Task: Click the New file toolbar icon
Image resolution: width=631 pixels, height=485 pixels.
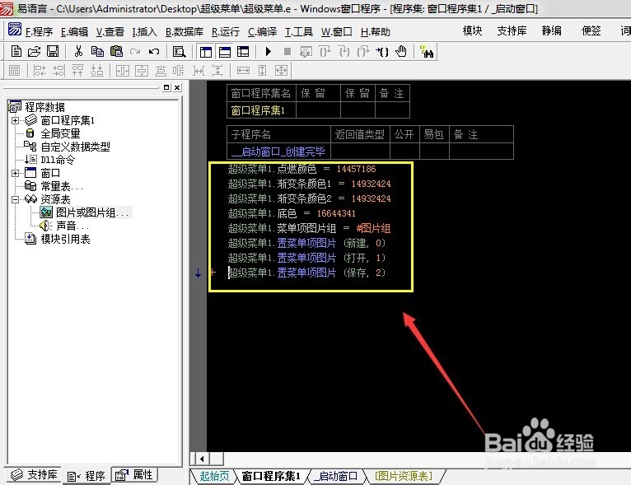Action: (x=16, y=52)
